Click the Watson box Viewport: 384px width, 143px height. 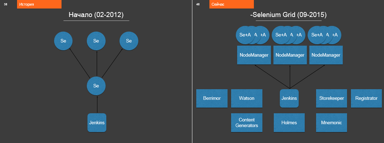pos(246,98)
